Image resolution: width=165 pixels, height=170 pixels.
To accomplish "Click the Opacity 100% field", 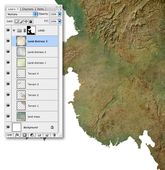I will [x=53, y=14].
